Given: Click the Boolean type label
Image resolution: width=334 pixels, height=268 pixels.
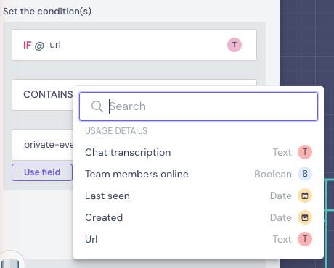Looking at the screenshot, I should tap(273, 174).
